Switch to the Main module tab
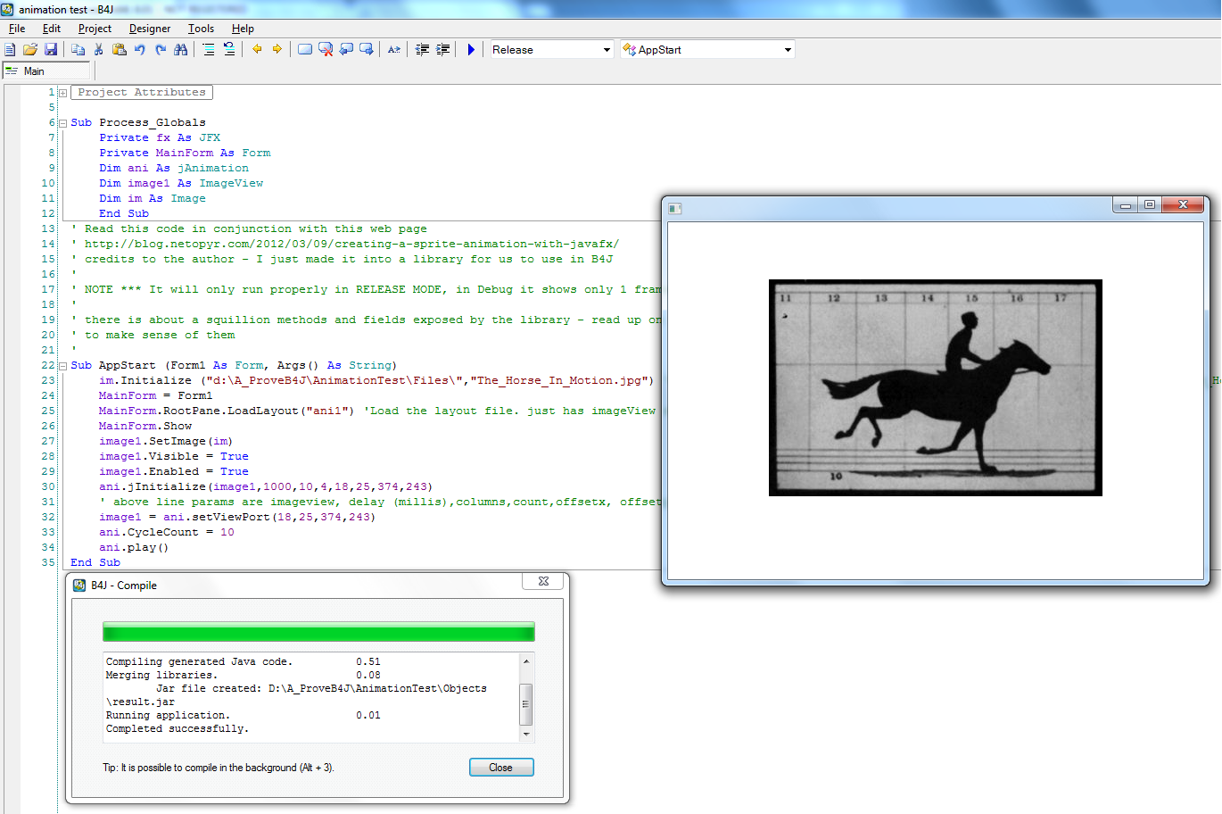 tap(46, 71)
